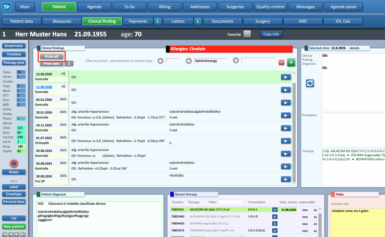The image size is (385, 237).
Task: Click the R icon for XALACOM therapy
Action: click(x=275, y=210)
